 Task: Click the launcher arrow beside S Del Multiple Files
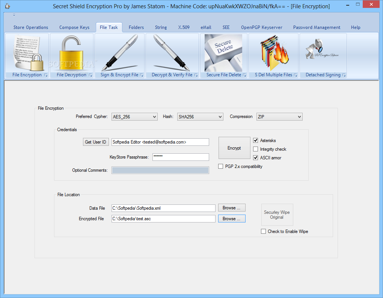296,75
